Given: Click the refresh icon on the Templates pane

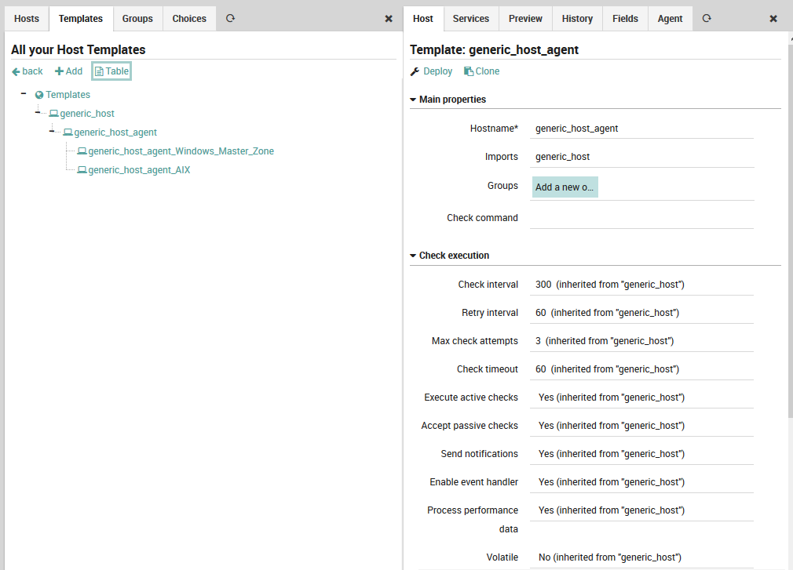Looking at the screenshot, I should click(x=228, y=18).
